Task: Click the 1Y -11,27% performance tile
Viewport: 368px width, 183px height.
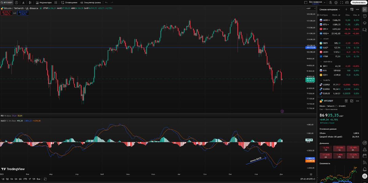Action: tap(353, 155)
